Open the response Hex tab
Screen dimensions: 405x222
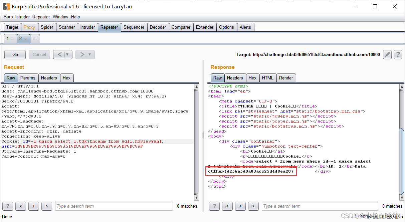click(x=253, y=78)
